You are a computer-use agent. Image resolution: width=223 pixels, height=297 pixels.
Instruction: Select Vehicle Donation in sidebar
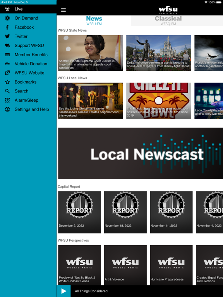(28, 64)
